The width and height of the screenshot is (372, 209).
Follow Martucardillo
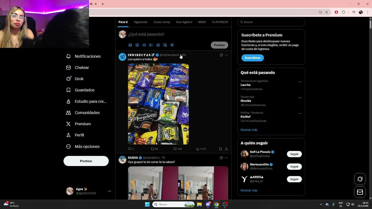pos(294,167)
